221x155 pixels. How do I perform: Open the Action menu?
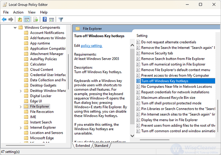point(18,12)
